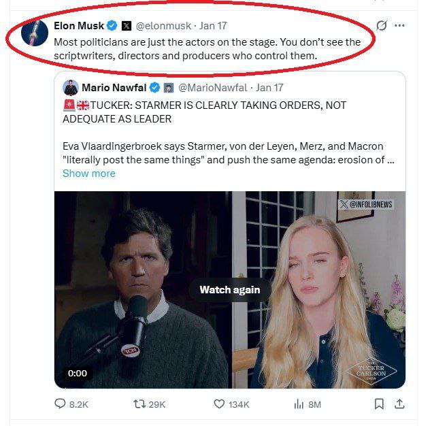Open the @elonmusk handle link
The width and height of the screenshot is (432, 426).
[162, 26]
